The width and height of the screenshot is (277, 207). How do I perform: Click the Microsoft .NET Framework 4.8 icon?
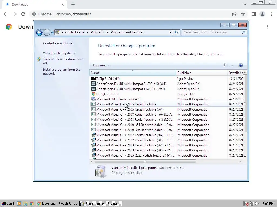click(93, 99)
